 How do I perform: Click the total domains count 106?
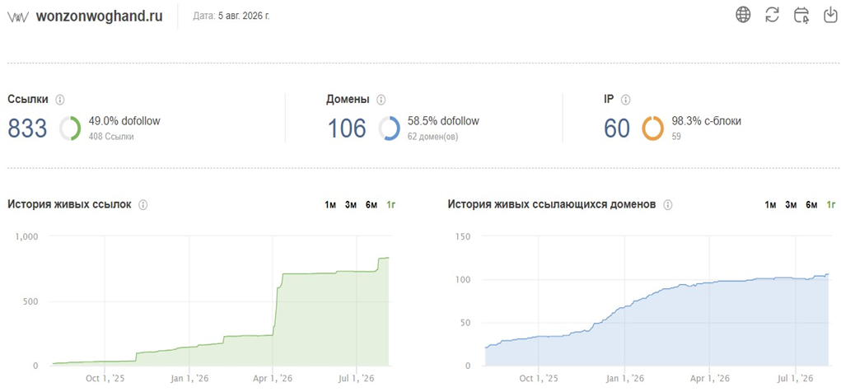tap(347, 129)
